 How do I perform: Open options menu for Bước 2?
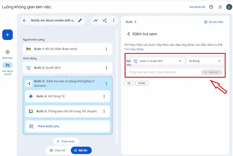[x=106, y=68]
